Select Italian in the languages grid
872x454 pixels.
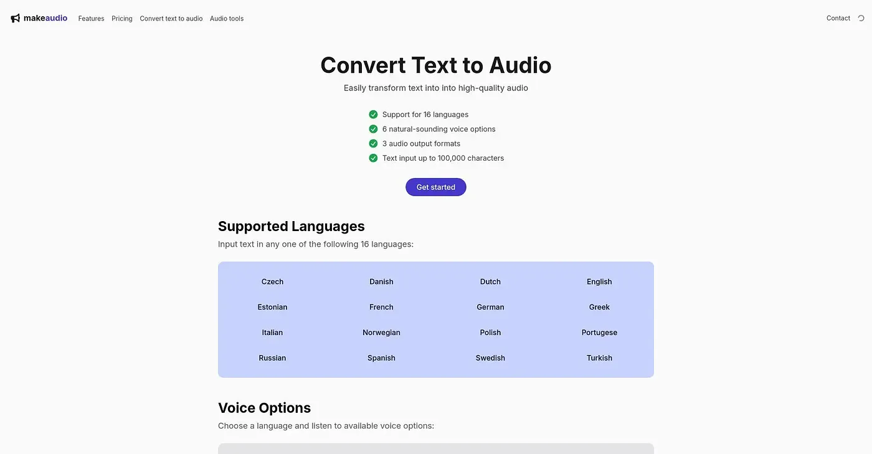pyautogui.click(x=272, y=333)
